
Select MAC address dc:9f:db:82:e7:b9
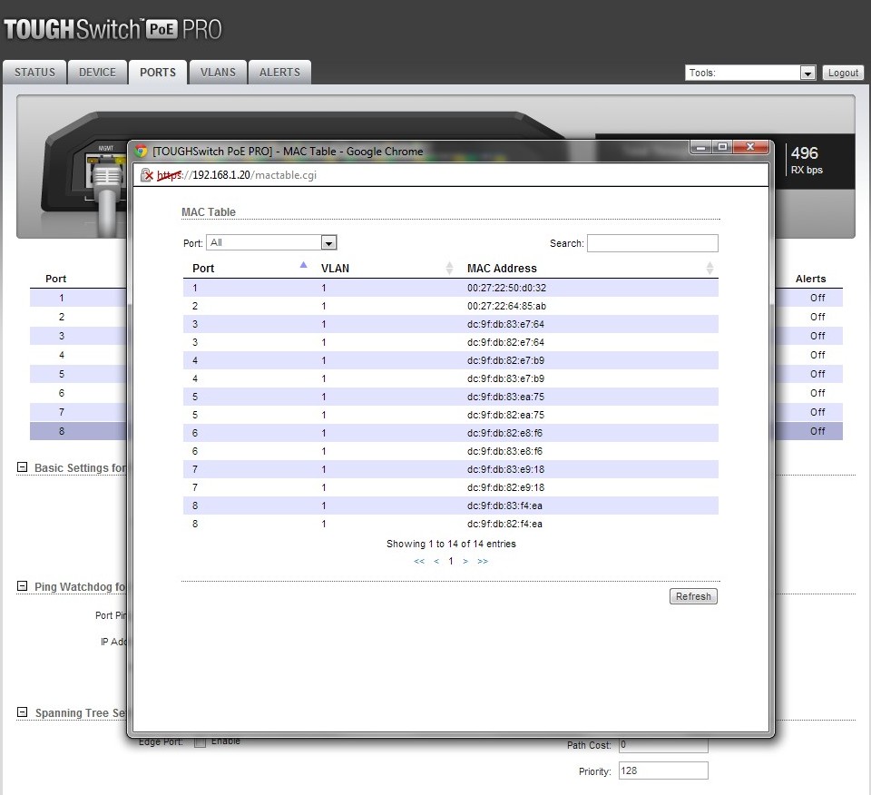(x=505, y=360)
